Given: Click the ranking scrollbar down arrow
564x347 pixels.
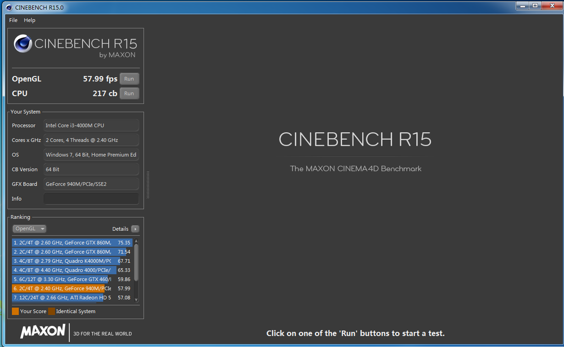Looking at the screenshot, I should pyautogui.click(x=136, y=300).
